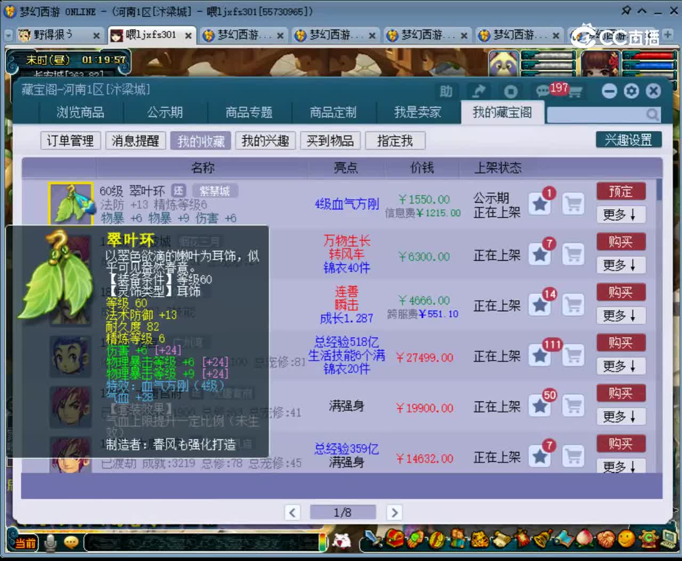Buy the ￥19900.00 listing

click(621, 393)
